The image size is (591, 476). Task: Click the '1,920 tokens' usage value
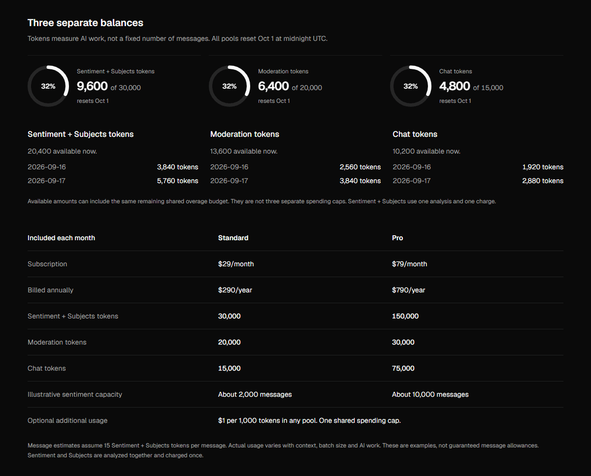[x=543, y=167]
